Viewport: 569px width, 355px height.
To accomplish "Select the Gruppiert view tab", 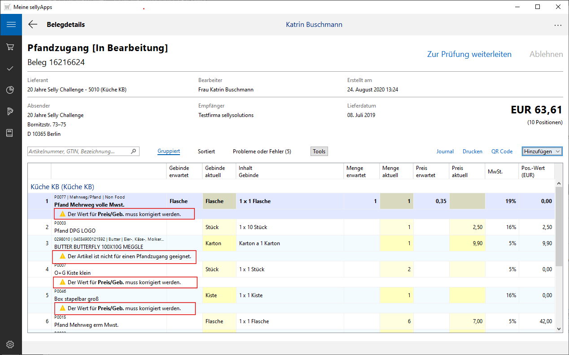I will pyautogui.click(x=169, y=152).
